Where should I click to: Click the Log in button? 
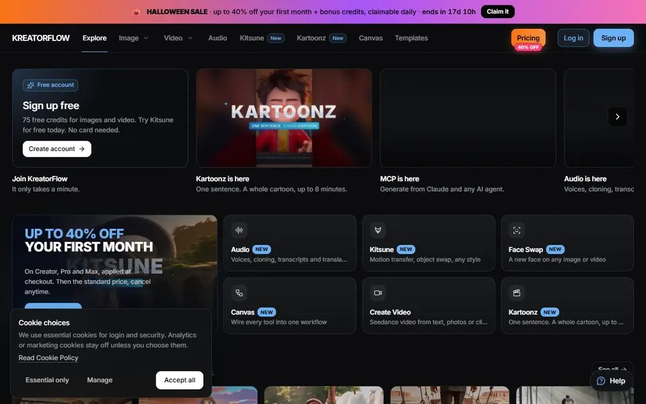[573, 38]
